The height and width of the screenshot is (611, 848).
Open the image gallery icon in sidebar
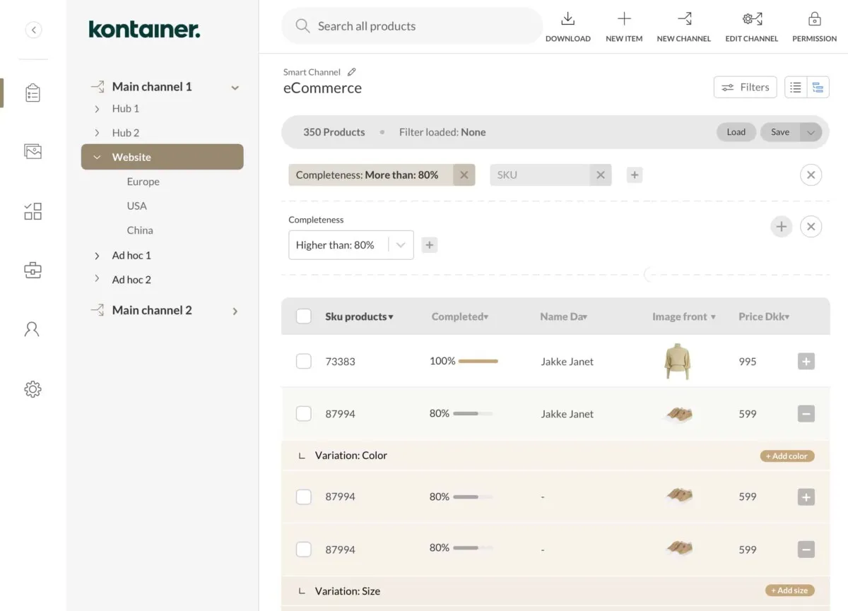pos(33,150)
